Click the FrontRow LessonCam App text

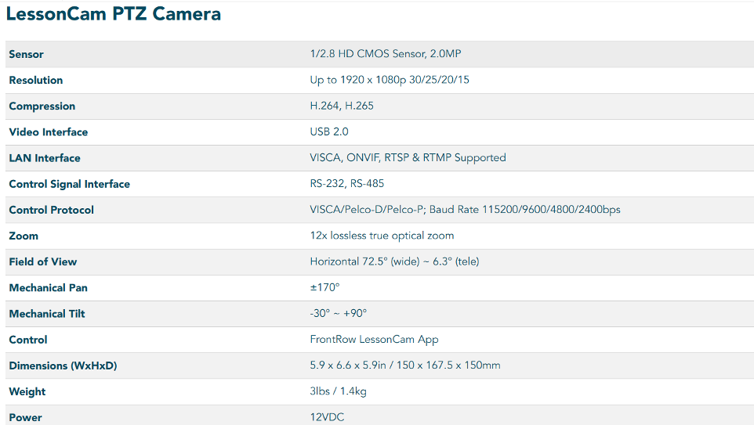point(374,340)
